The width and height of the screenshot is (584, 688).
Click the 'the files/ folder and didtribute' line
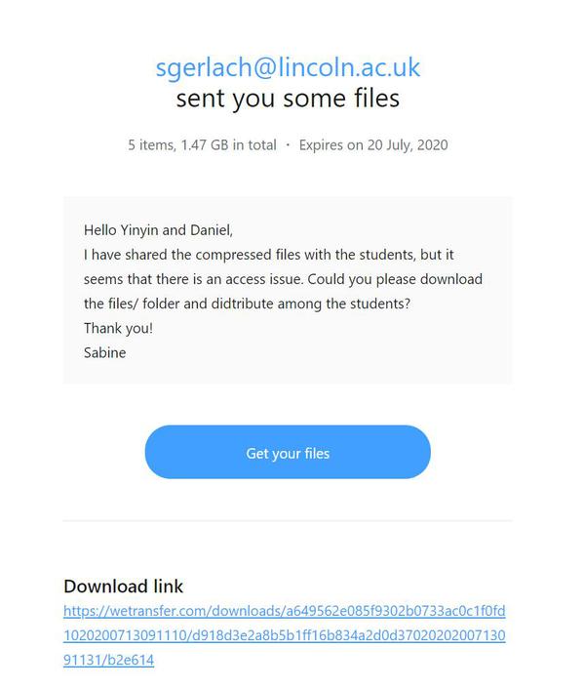pos(248,304)
